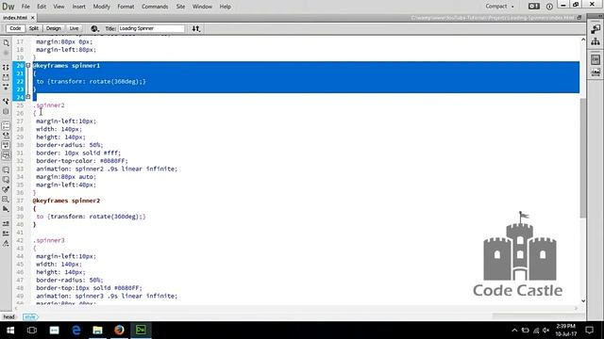Click the vertical scrollbar thumb

tap(583, 157)
